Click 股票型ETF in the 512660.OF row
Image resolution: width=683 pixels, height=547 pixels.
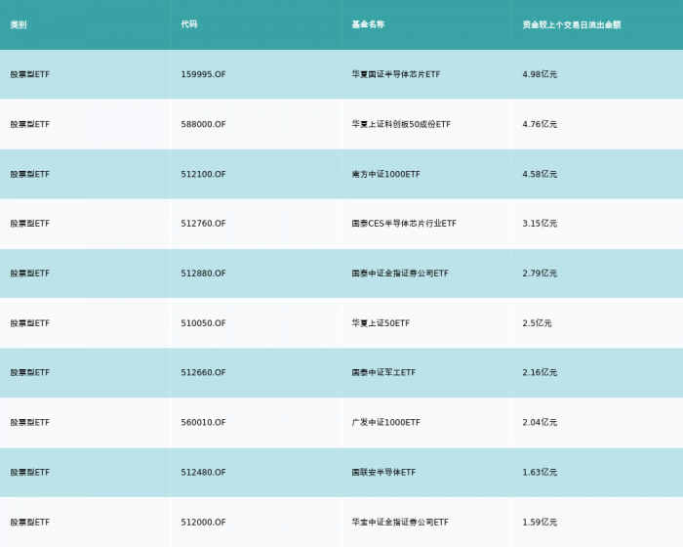click(30, 372)
